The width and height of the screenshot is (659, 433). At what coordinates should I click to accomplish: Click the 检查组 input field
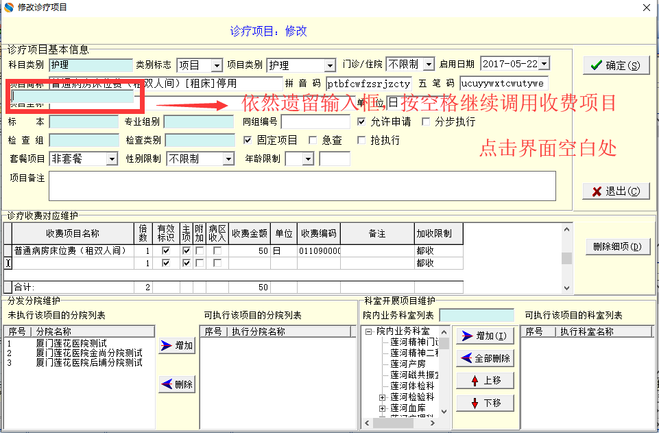click(84, 141)
